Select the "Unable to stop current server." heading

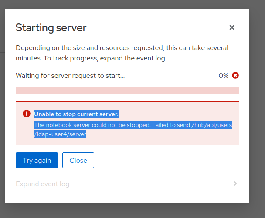(x=76, y=114)
